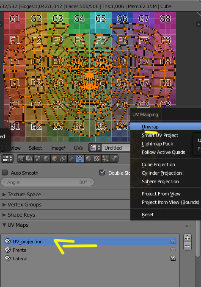Click the Cube object name in header
The width and height of the screenshot is (201, 287).
pyautogui.click(x=166, y=6)
